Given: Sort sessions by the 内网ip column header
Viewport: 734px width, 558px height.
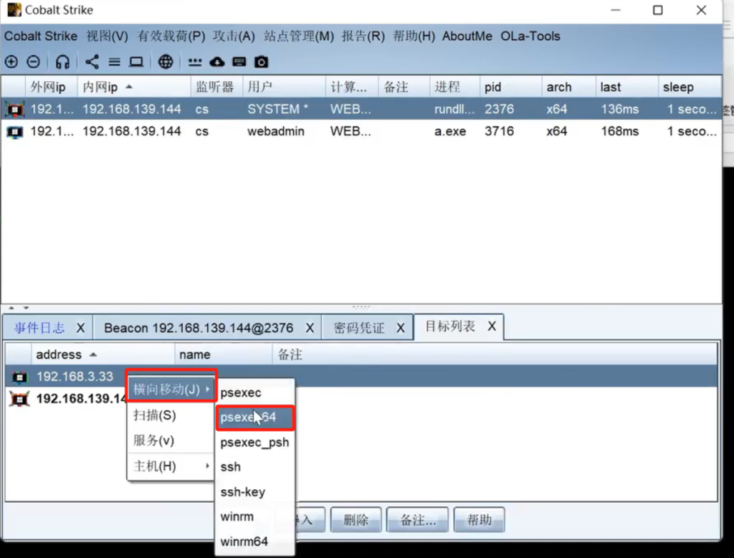Looking at the screenshot, I should 134,87.
